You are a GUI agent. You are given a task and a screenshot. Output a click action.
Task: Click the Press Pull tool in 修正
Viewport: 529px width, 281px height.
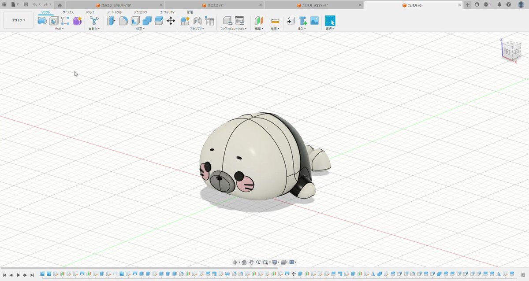112,21
